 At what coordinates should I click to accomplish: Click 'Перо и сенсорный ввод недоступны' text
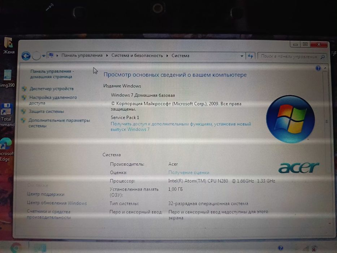tap(218, 214)
